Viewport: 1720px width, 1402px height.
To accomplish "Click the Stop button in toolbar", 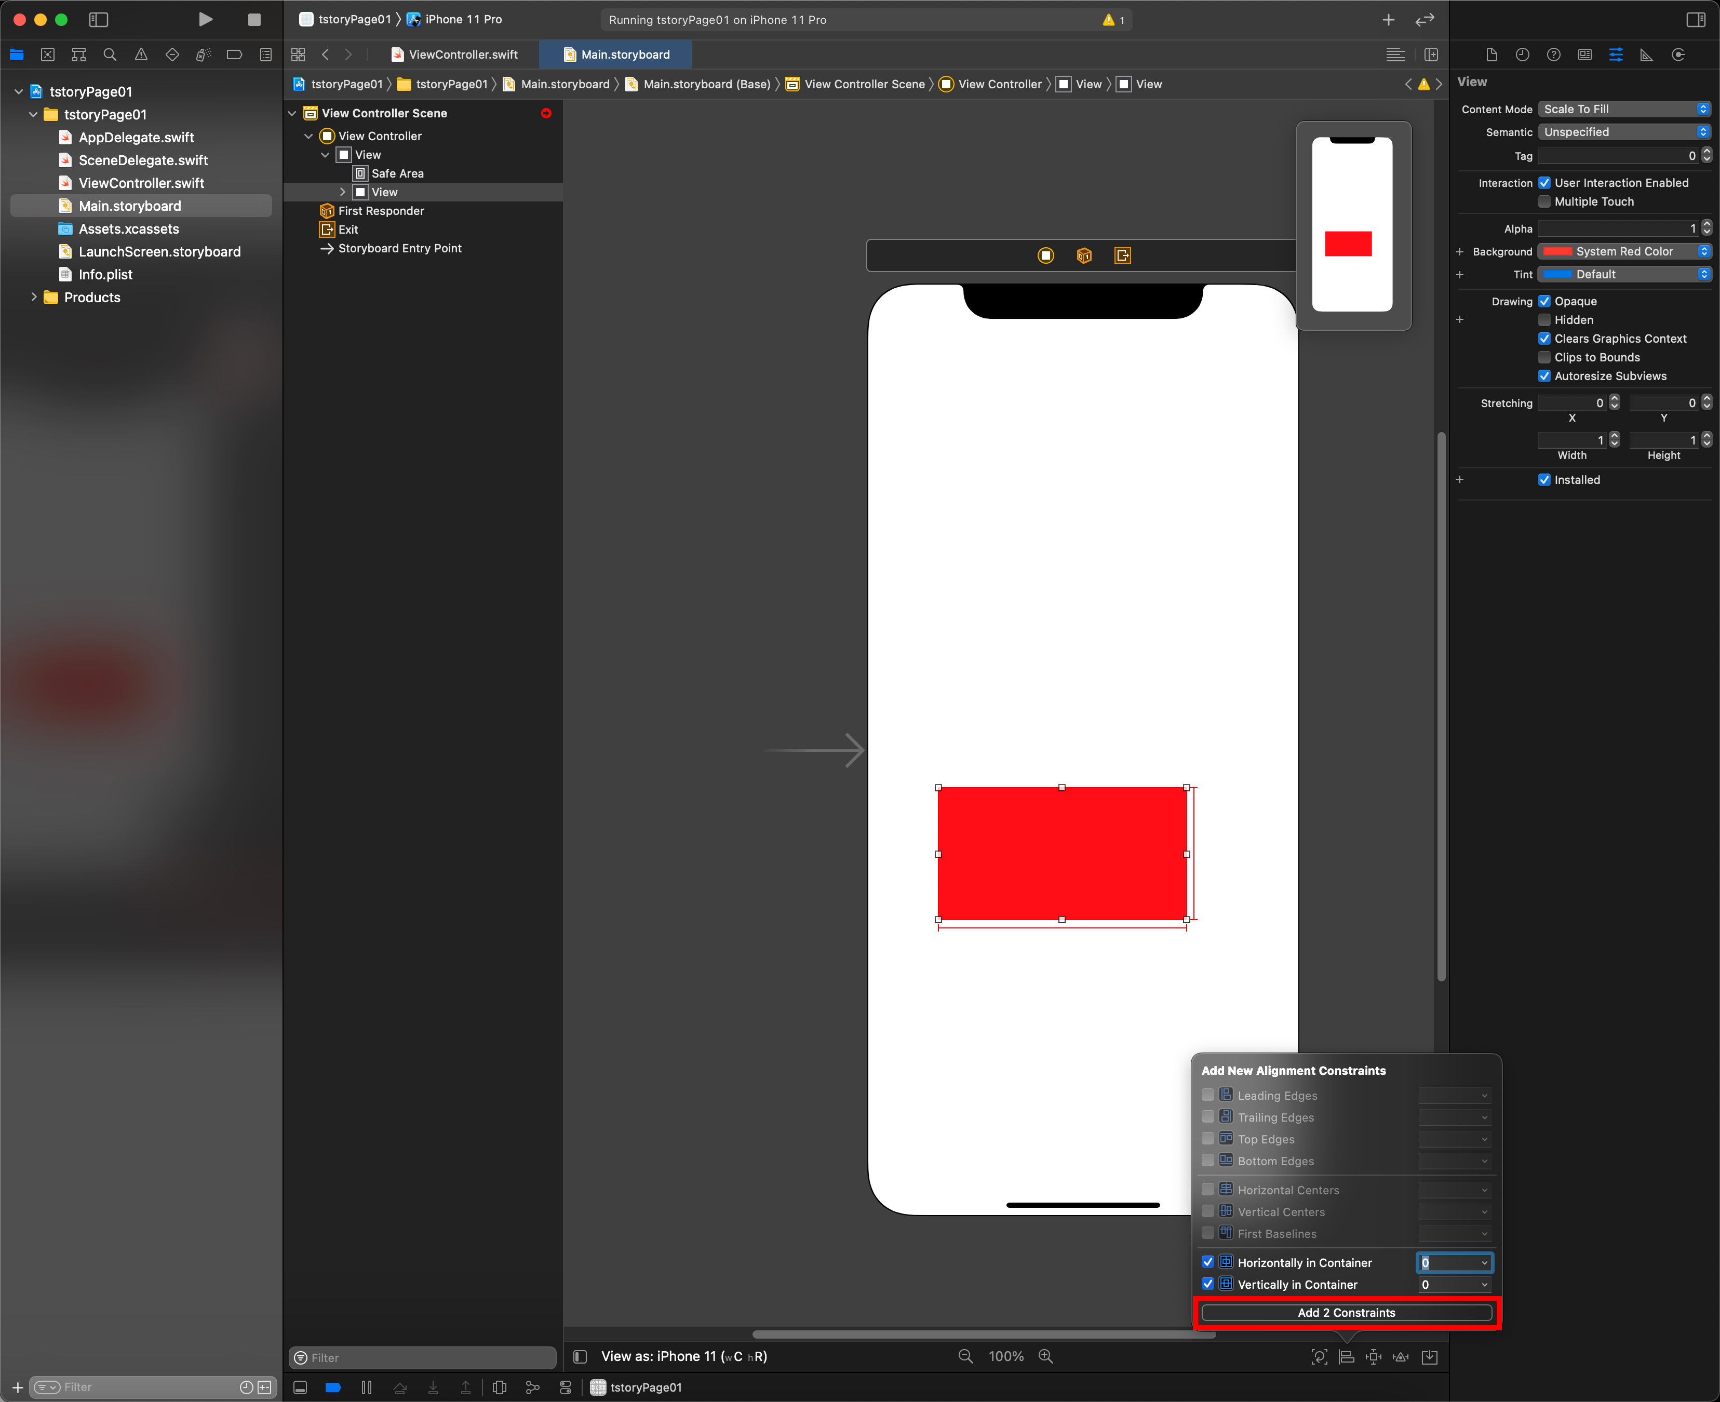I will 253,19.
